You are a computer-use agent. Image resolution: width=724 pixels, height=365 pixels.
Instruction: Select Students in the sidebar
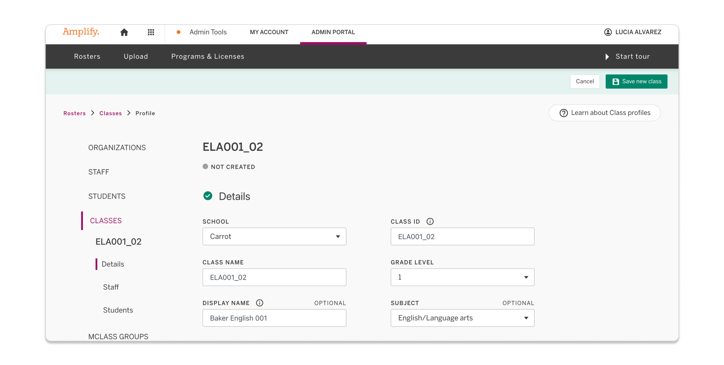coord(107,196)
